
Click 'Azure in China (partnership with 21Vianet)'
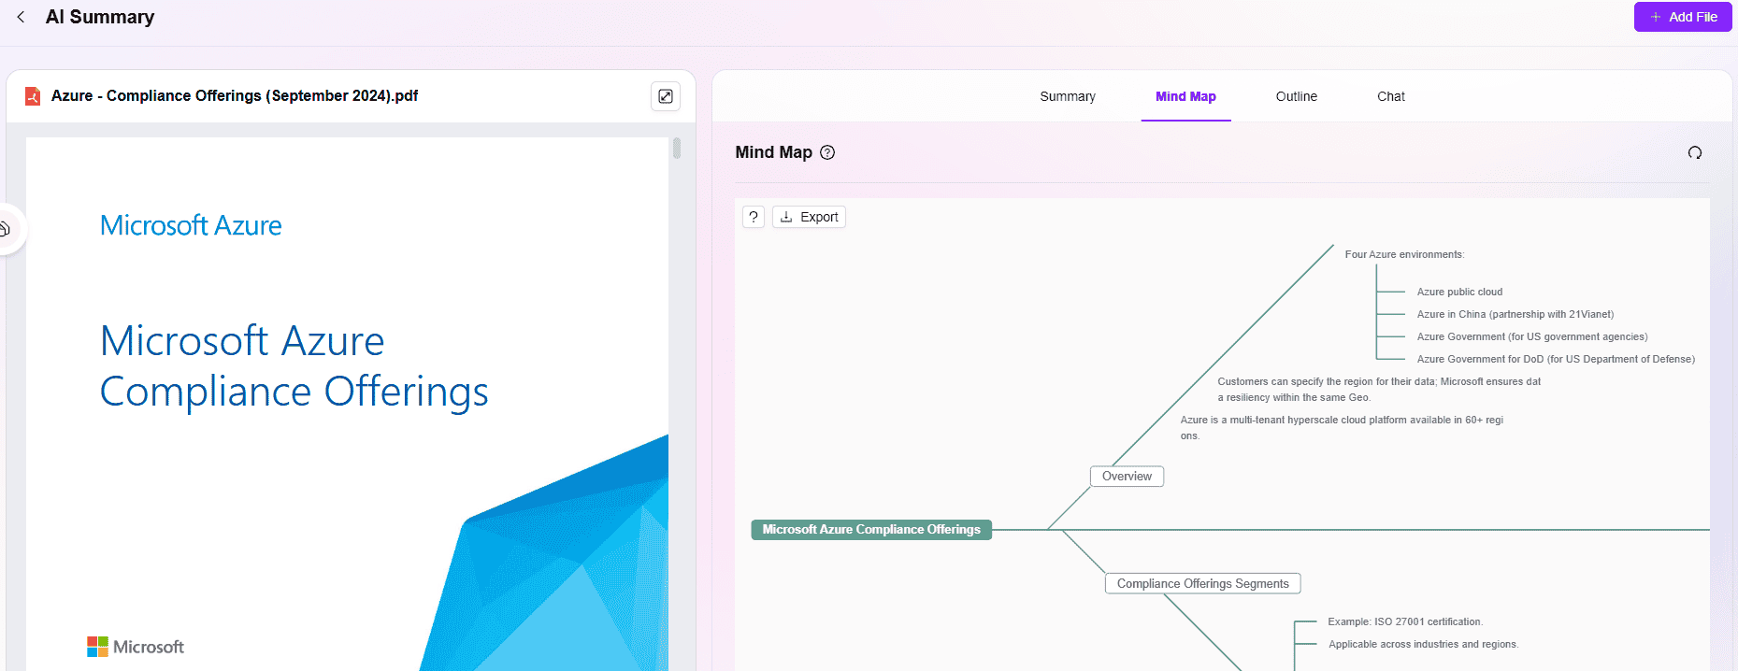(1515, 314)
